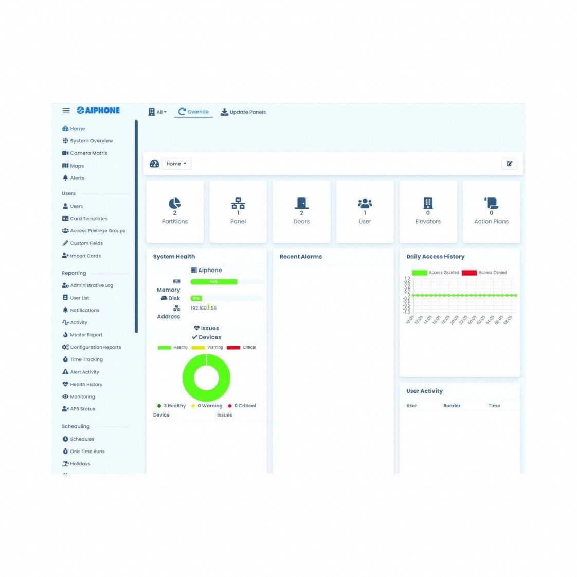
Task: Open the dashboard edit pencil icon
Action: 509,163
